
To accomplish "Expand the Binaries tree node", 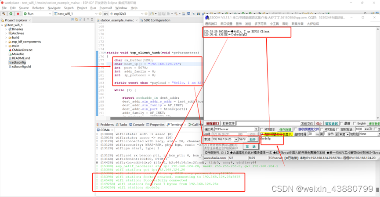I will tap(6, 29).
